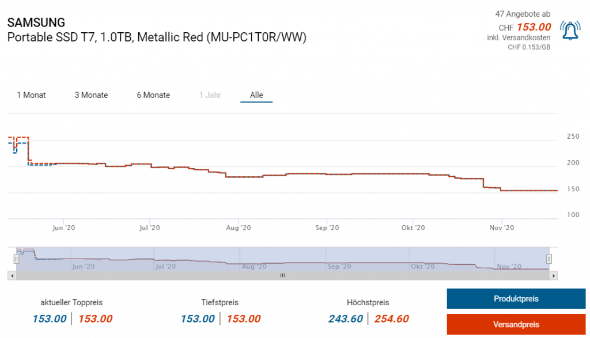This screenshot has height=338, width=590.
Task: Select the 3 Monate time range
Action: pos(91,95)
